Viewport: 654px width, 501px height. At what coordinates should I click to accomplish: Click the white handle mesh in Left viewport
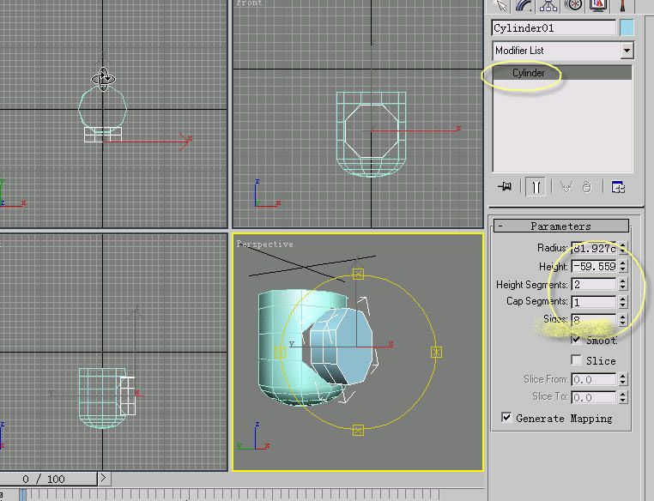[127, 396]
